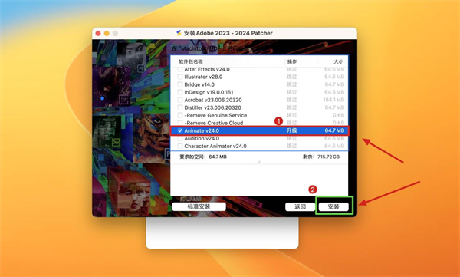
Task: Uncheck the Animate v24.0 checkbox
Action: point(180,130)
